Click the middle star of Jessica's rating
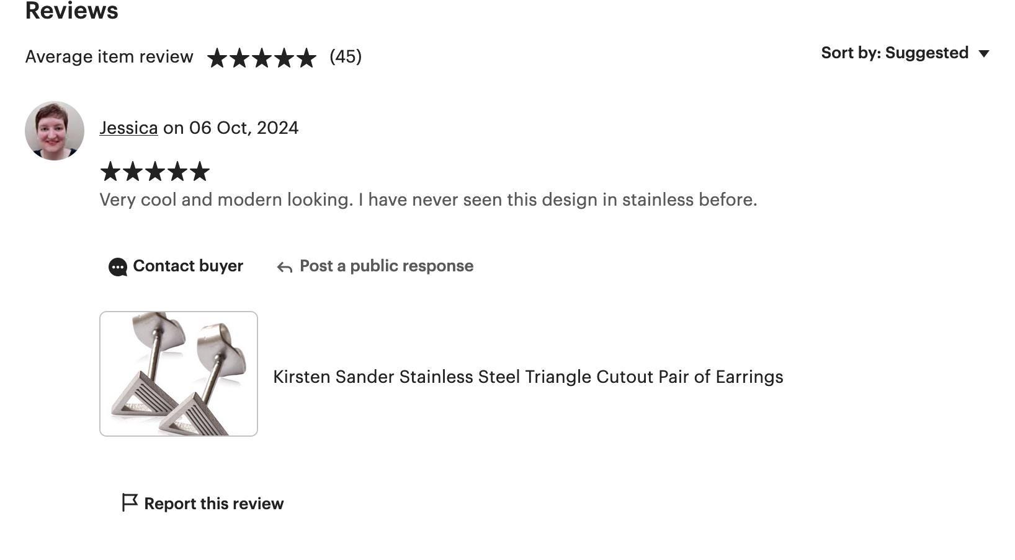Screen dimensions: 1015x560 point(154,172)
